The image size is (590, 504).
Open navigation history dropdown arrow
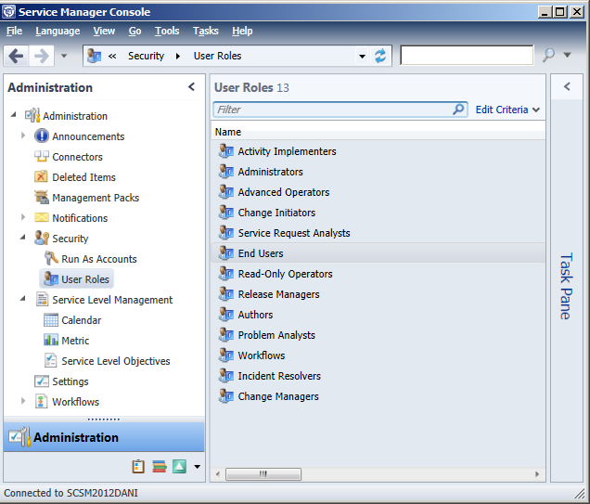pyautogui.click(x=64, y=56)
